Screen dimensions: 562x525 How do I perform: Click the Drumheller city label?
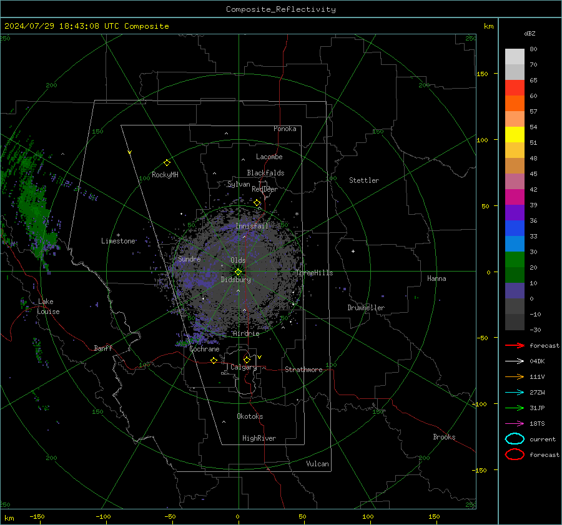[366, 308]
